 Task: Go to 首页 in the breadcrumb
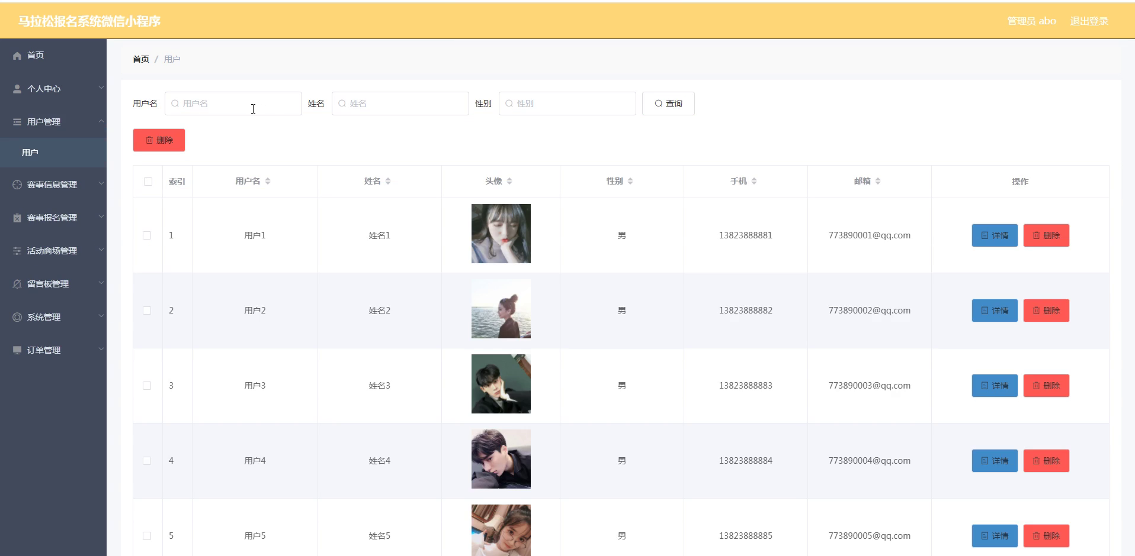[141, 59]
